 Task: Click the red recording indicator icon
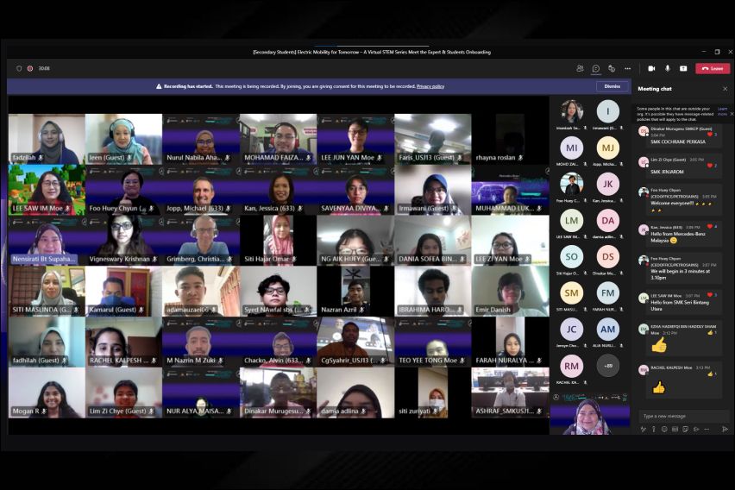coord(30,68)
